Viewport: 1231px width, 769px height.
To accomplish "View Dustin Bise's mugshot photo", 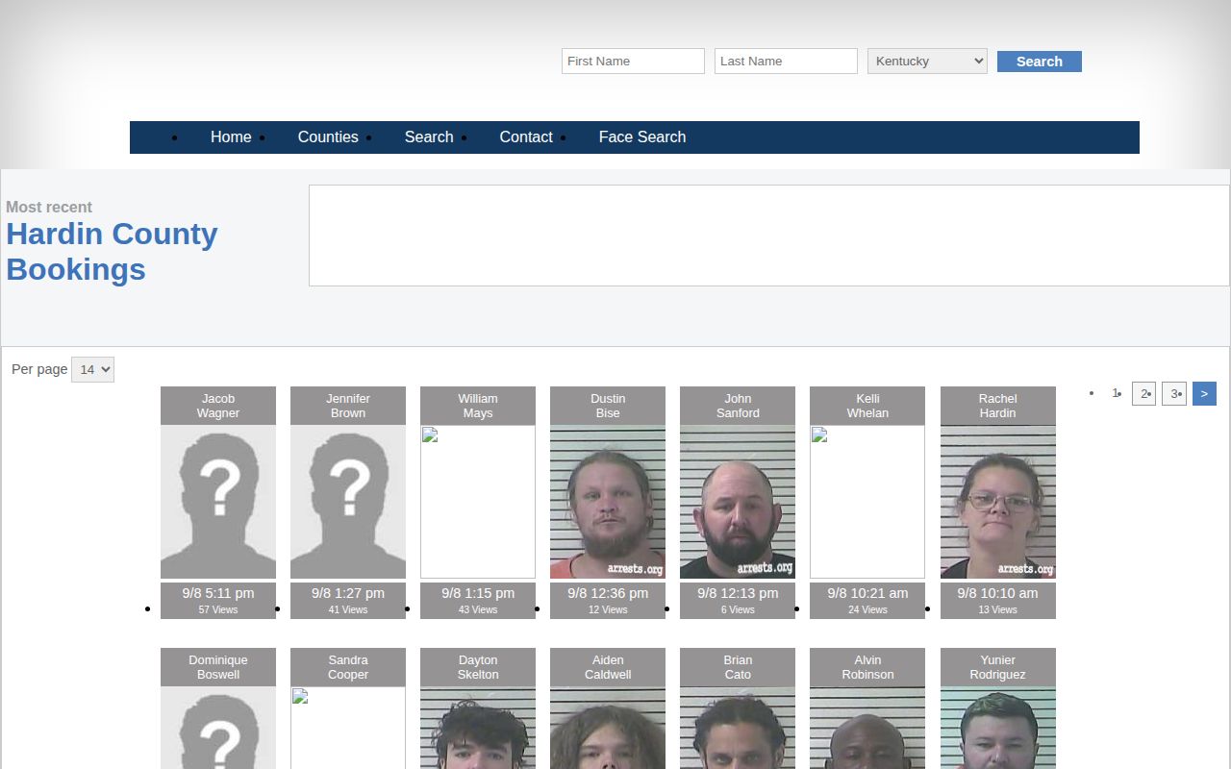I will 608,502.
